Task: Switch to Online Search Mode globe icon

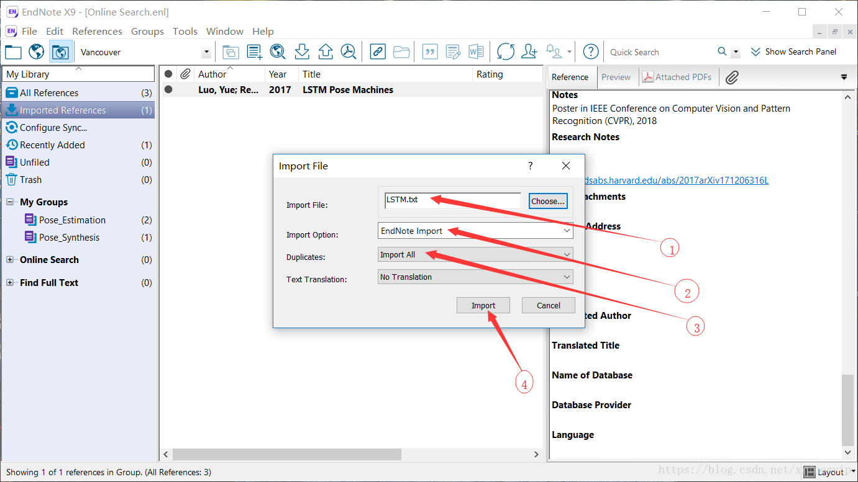Action: click(37, 52)
